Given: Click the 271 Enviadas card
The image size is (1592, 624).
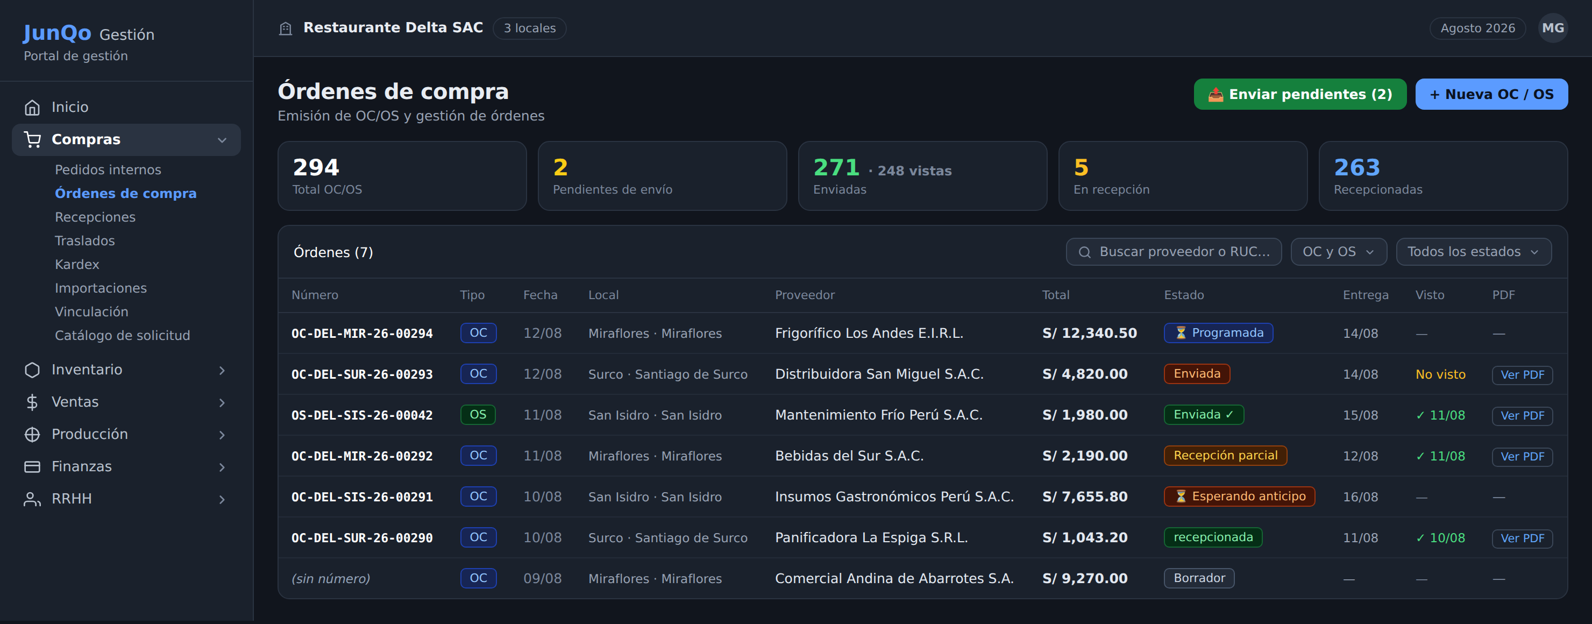Looking at the screenshot, I should 923,176.
